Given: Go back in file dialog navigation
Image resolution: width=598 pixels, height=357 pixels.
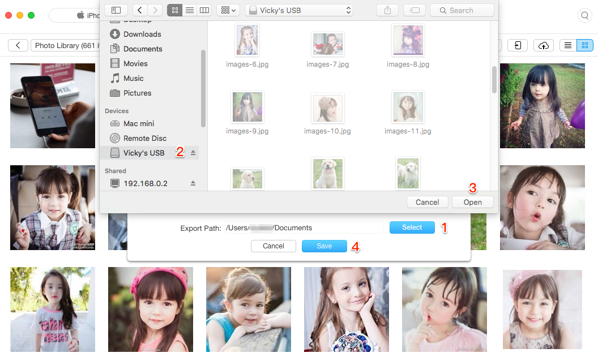Looking at the screenshot, I should (x=139, y=10).
